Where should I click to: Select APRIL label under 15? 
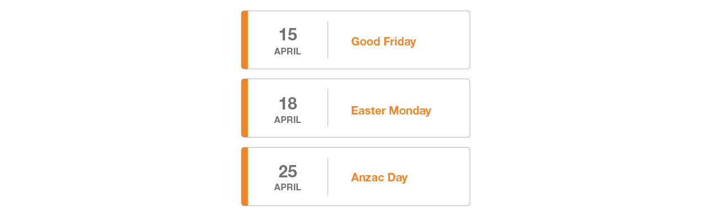click(x=288, y=52)
